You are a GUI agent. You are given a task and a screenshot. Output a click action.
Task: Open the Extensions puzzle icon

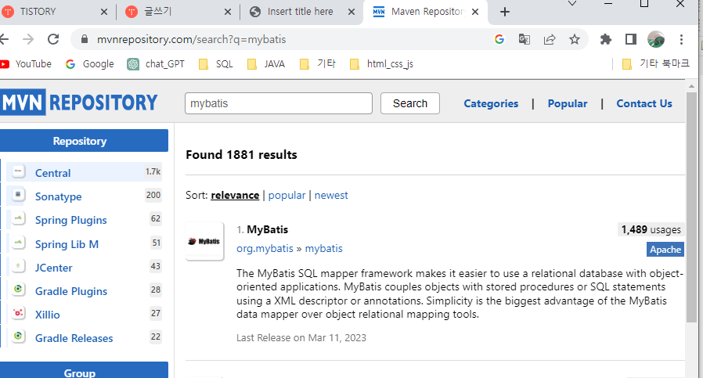point(606,39)
